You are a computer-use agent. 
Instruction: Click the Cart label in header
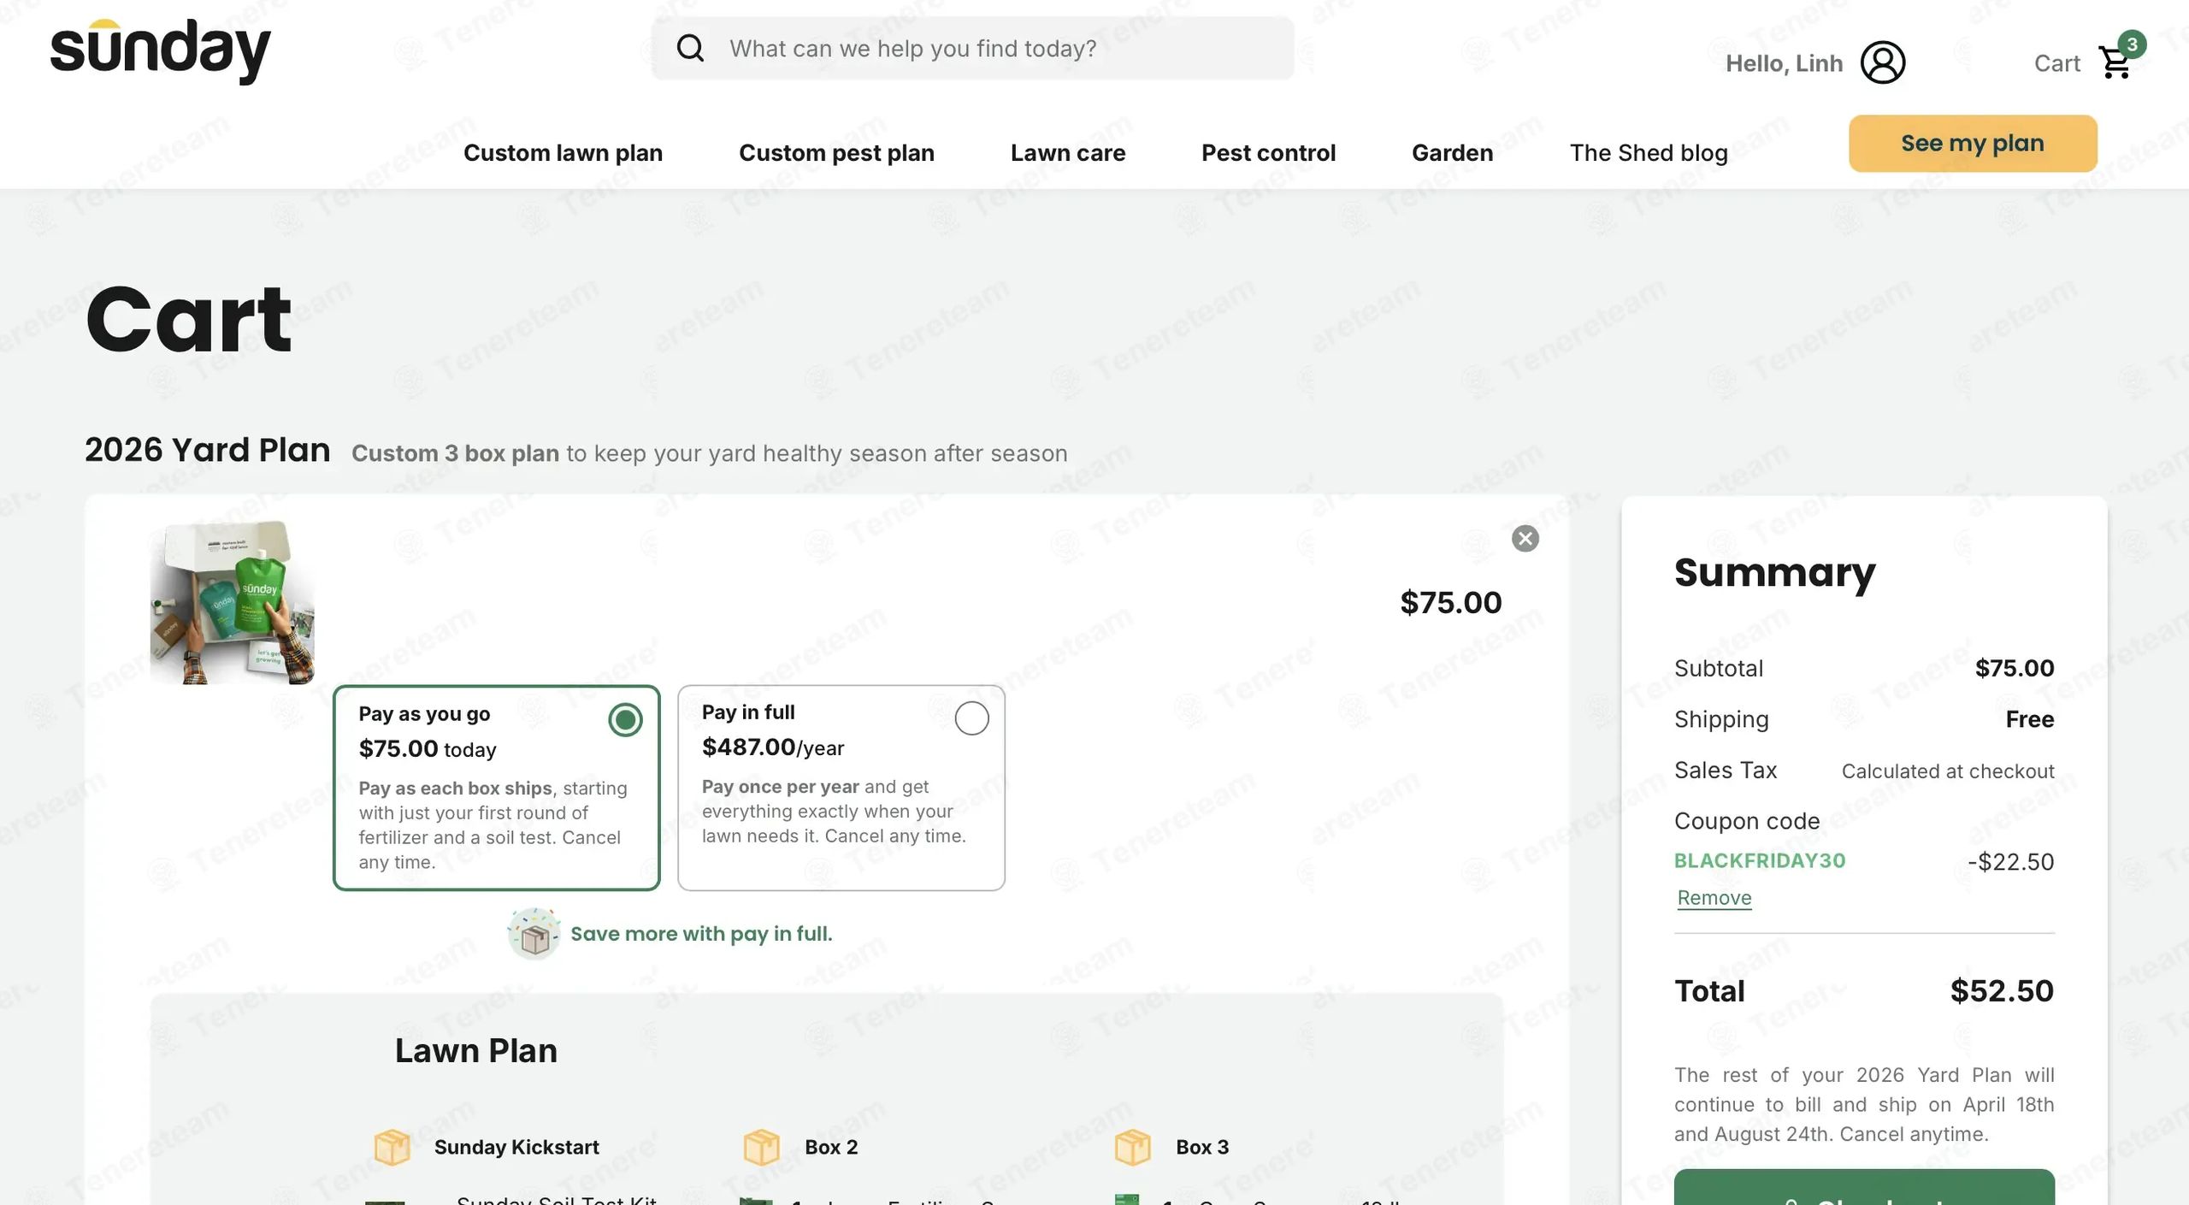pos(2056,63)
